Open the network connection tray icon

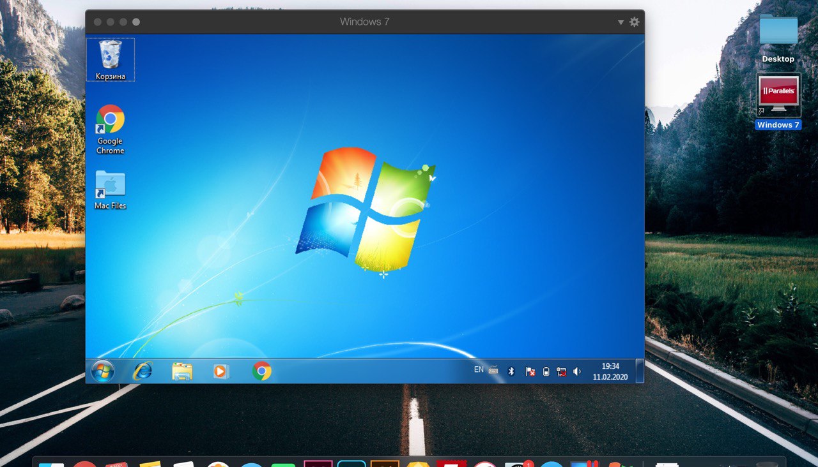tap(561, 371)
